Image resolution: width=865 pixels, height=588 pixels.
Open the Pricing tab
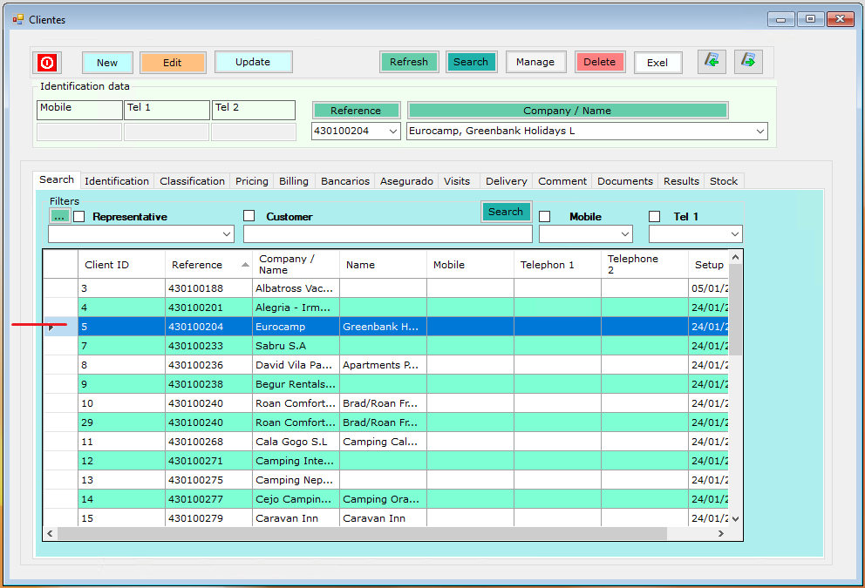point(251,181)
